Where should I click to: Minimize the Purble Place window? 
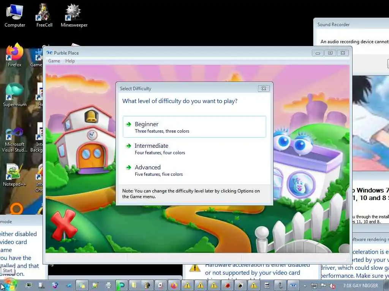[318, 53]
